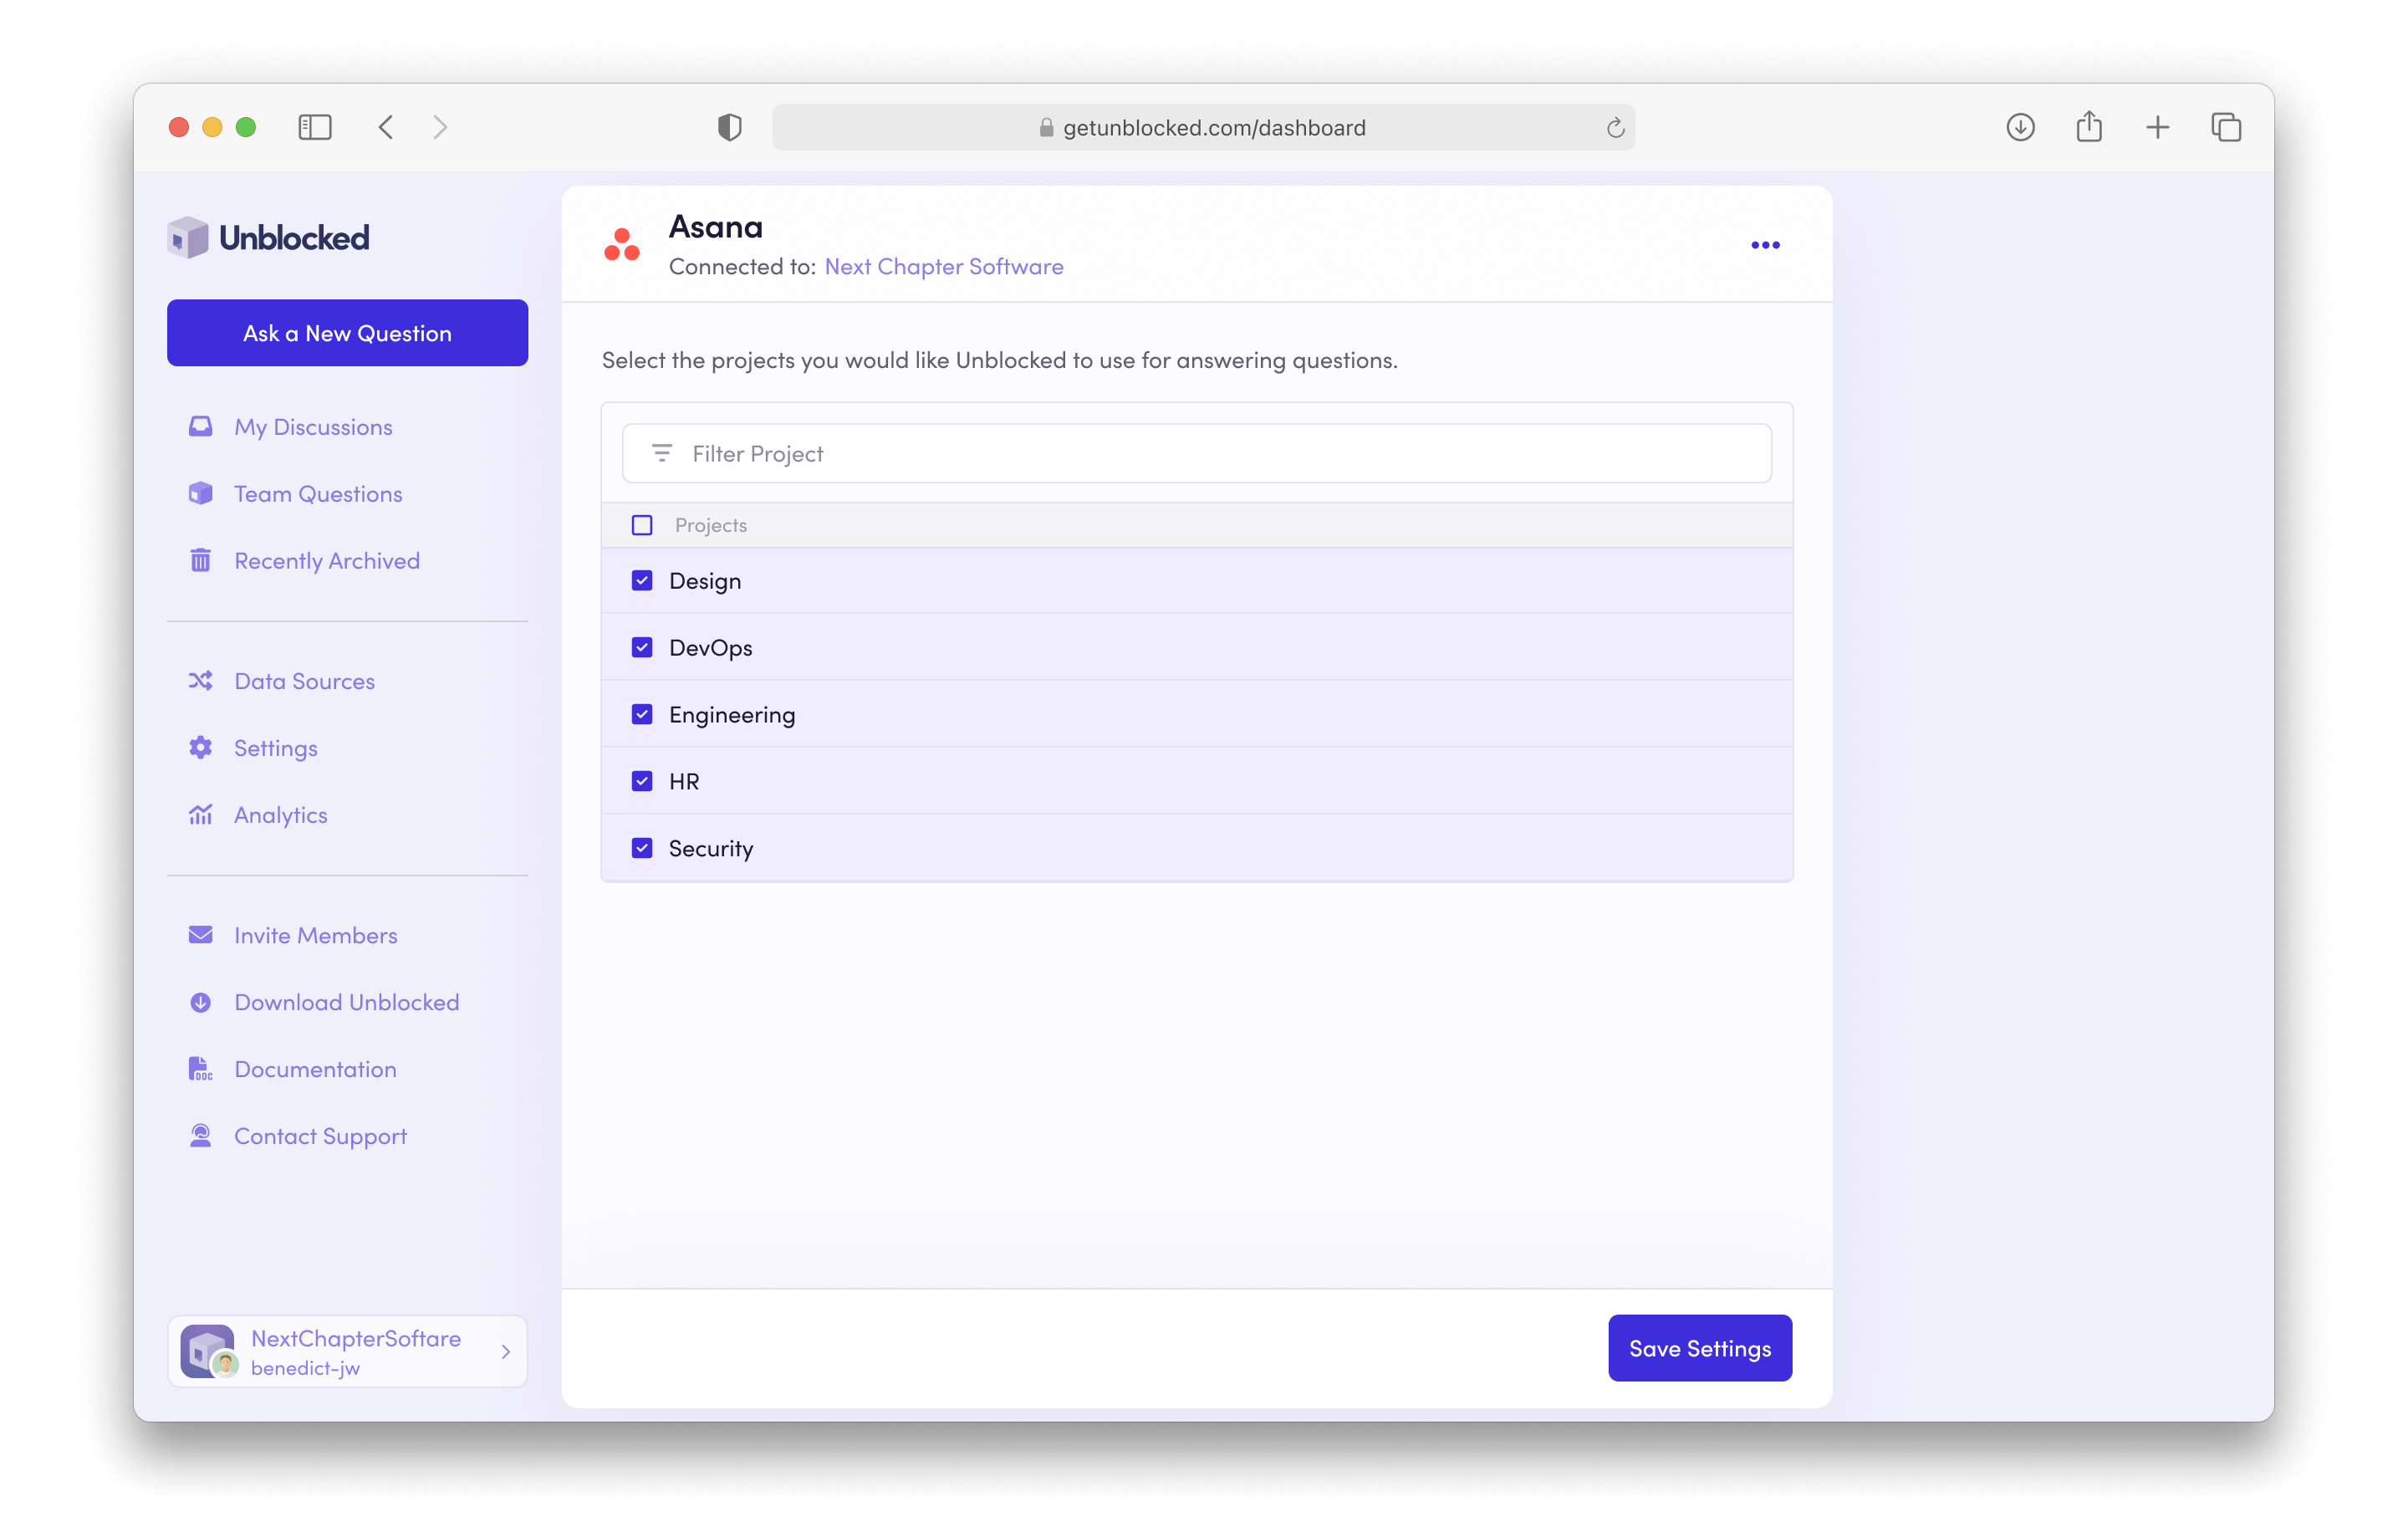Click the Contact Support headset icon

[200, 1136]
